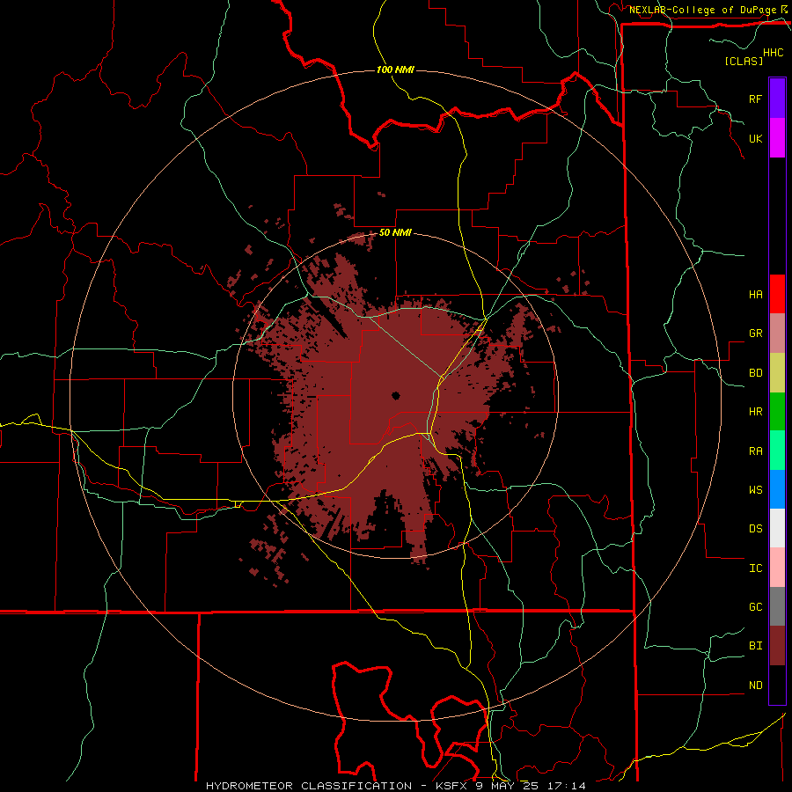Click the BD legend label
Image resolution: width=792 pixels, height=792 pixels.
(755, 373)
